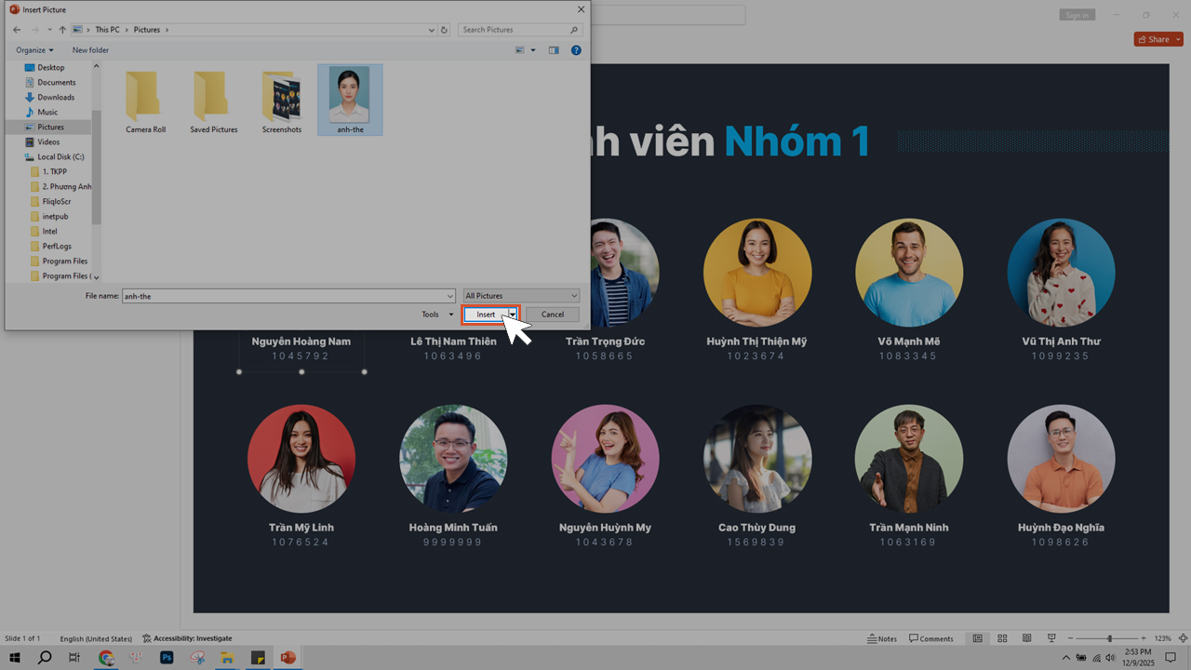Cancel the Insert Picture dialog
Screen dimensions: 1191x670
pos(553,315)
